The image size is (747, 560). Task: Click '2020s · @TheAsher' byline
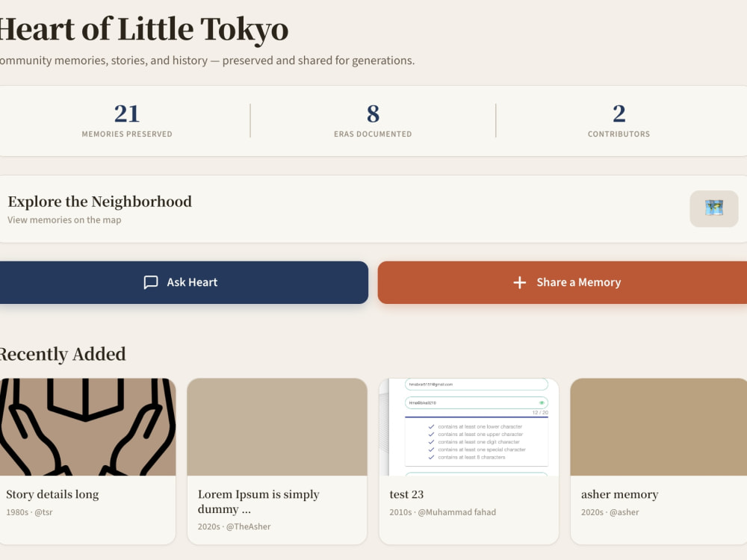pos(234,526)
